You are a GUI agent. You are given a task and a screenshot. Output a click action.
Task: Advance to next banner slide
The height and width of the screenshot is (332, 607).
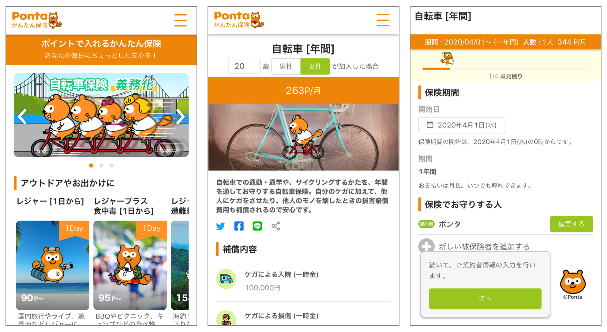180,116
